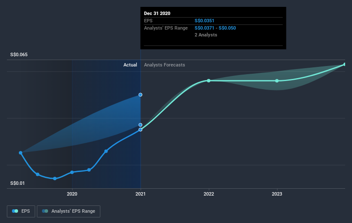Click the 2020 x-axis label
Screen dimensions: 352x223
72,194
